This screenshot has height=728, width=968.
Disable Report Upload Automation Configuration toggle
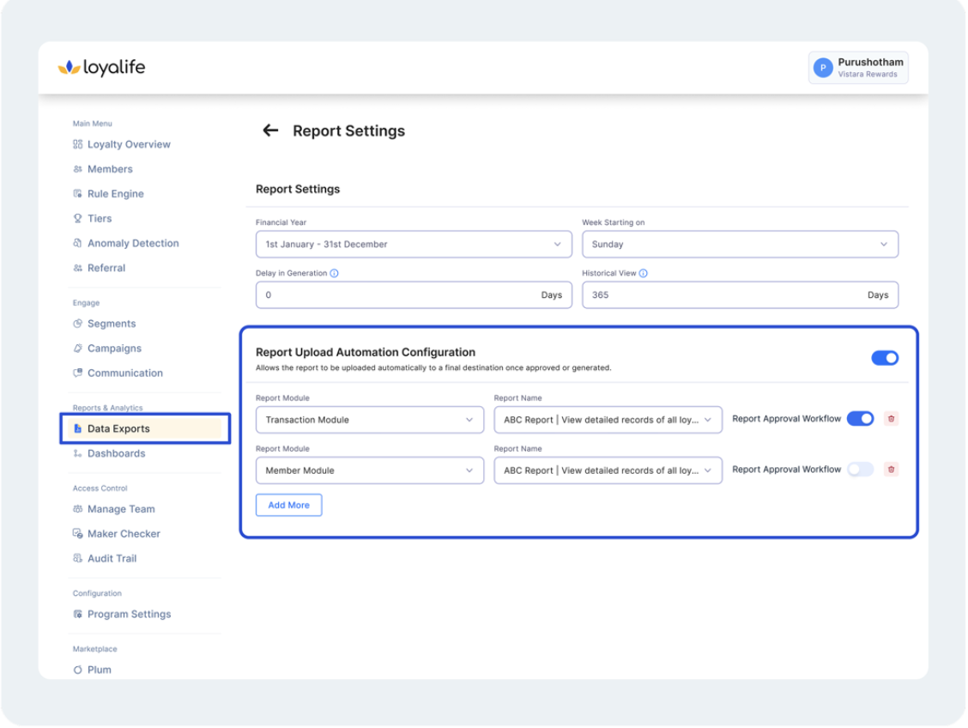click(885, 358)
